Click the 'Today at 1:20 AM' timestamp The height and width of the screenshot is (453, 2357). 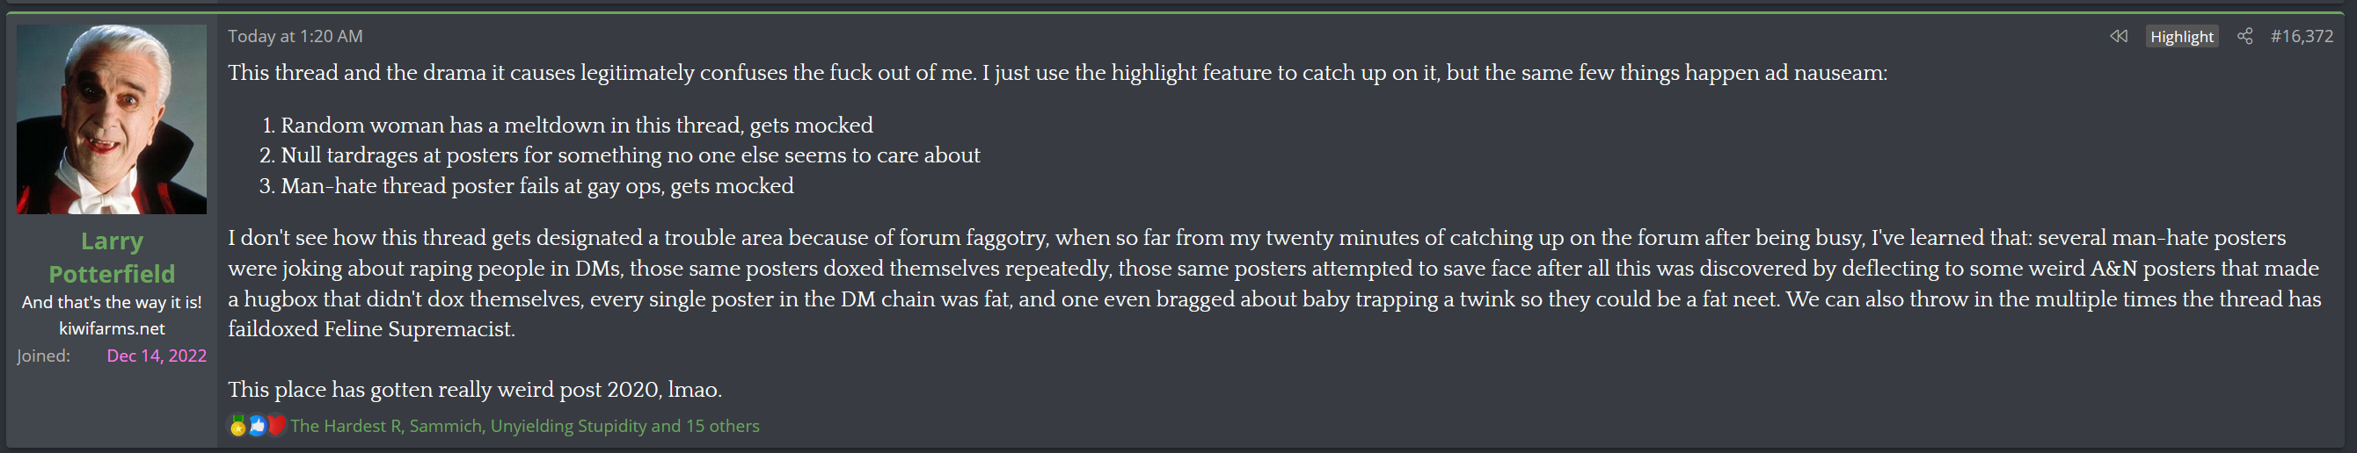pyautogui.click(x=295, y=37)
